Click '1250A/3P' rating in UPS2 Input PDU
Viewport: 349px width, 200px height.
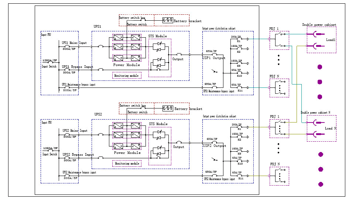[x=51, y=148]
